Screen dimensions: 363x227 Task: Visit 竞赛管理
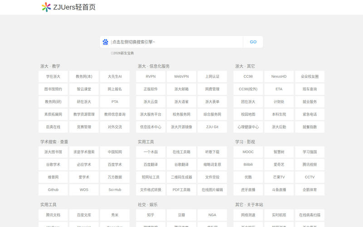pyautogui.click(x=84, y=127)
